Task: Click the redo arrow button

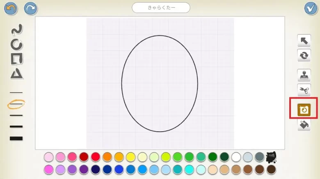Action: coord(30,8)
